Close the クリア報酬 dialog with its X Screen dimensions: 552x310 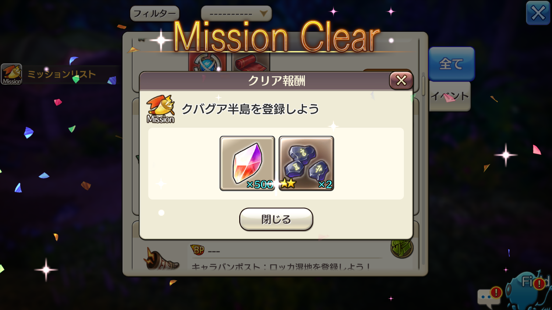click(401, 80)
